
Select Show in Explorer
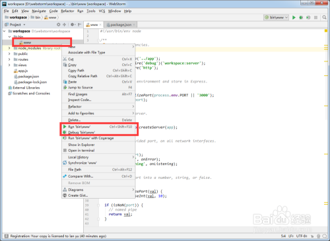pyautogui.click(x=98, y=145)
